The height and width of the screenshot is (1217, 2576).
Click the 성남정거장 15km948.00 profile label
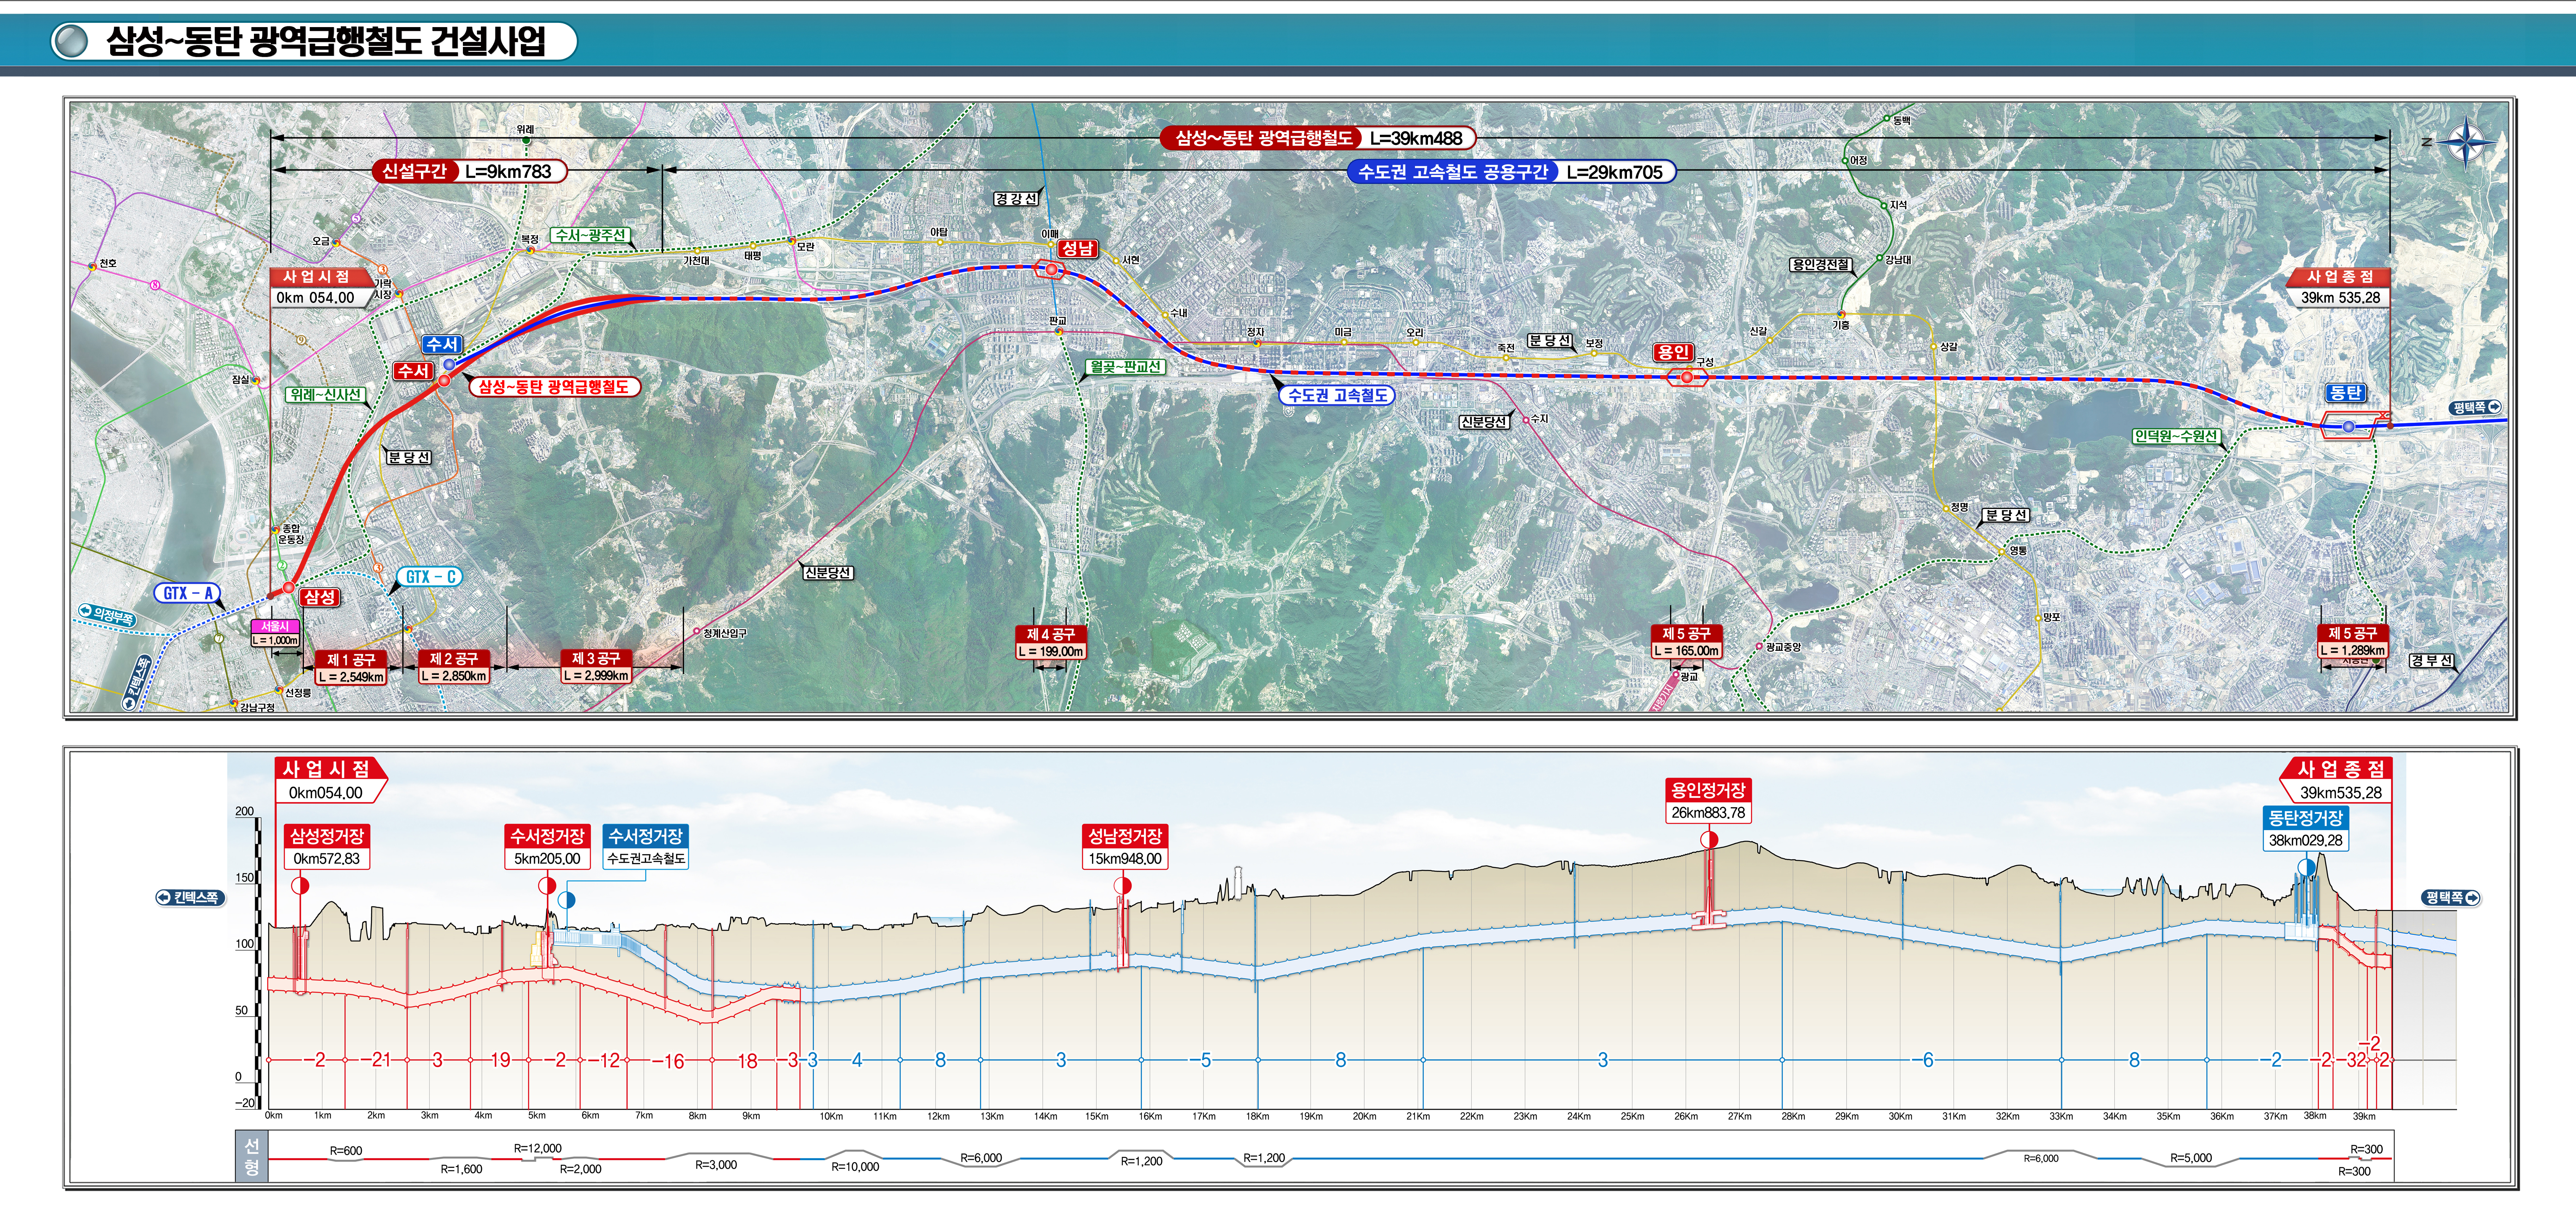click(x=1125, y=847)
